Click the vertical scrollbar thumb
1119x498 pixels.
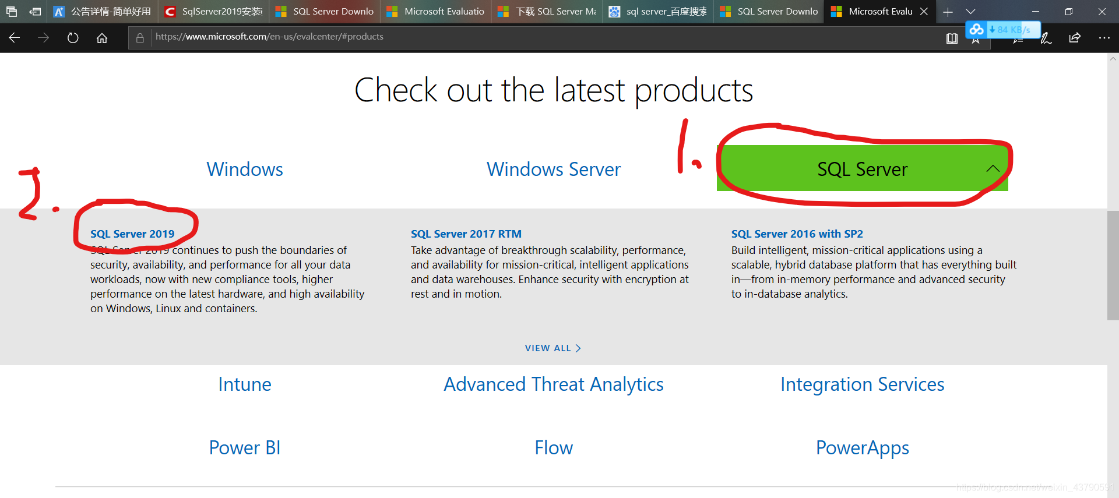click(1113, 265)
